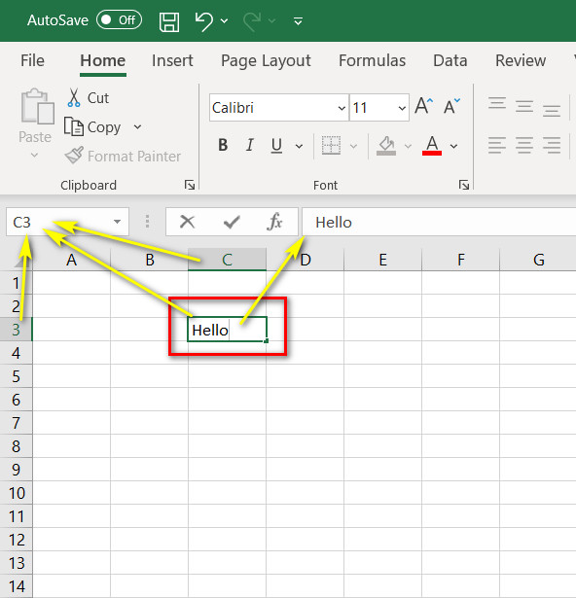Image resolution: width=576 pixels, height=598 pixels.
Task: Open the Redo history dropdown arrow
Action: tap(271, 21)
